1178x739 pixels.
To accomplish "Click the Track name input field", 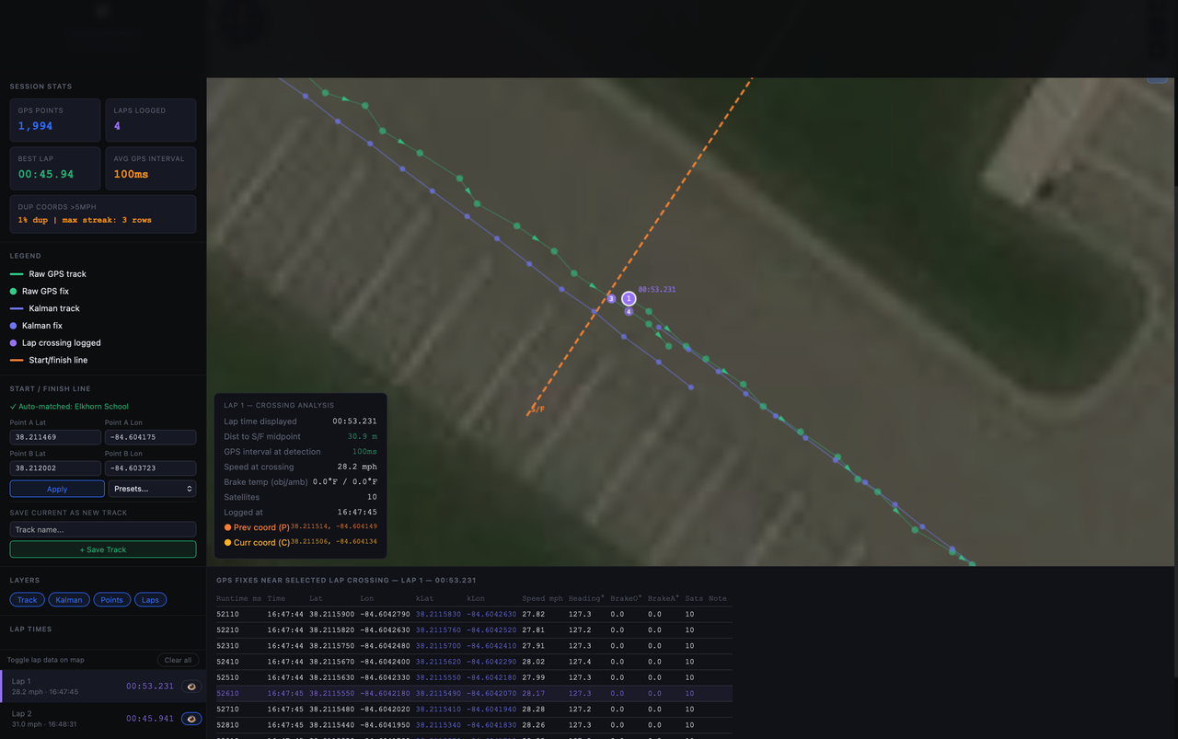I will (x=103, y=529).
